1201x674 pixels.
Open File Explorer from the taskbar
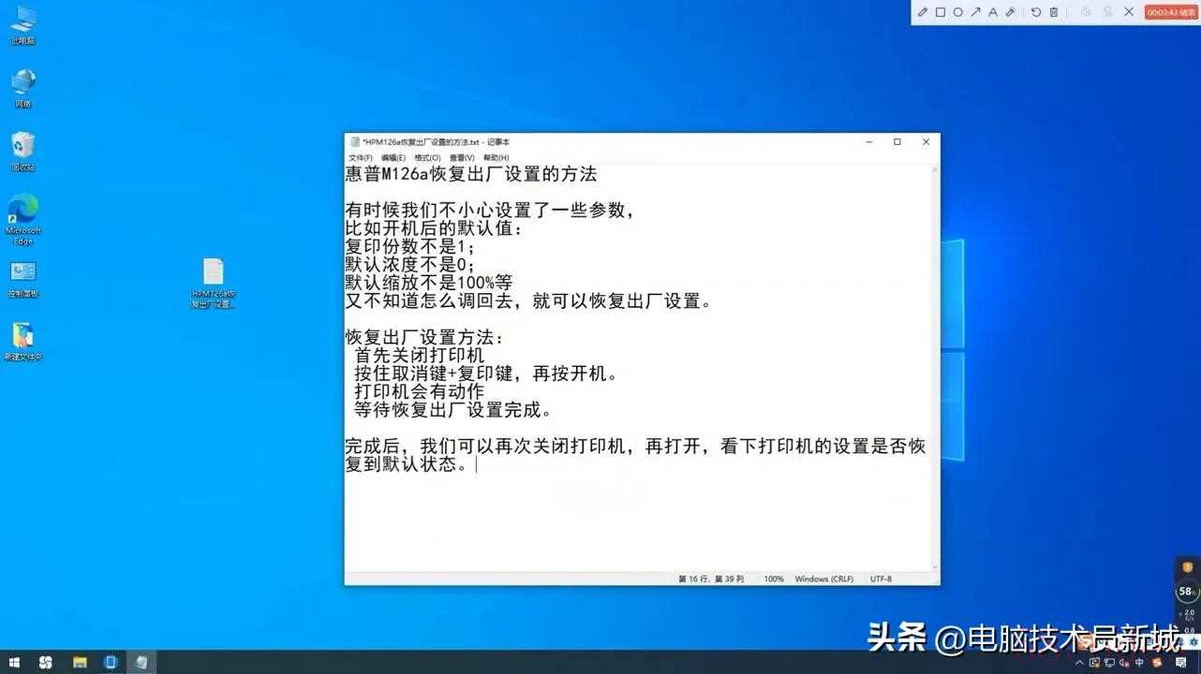click(80, 663)
